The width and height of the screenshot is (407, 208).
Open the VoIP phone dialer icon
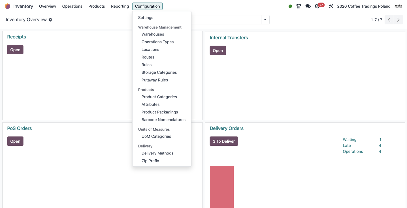(x=299, y=6)
